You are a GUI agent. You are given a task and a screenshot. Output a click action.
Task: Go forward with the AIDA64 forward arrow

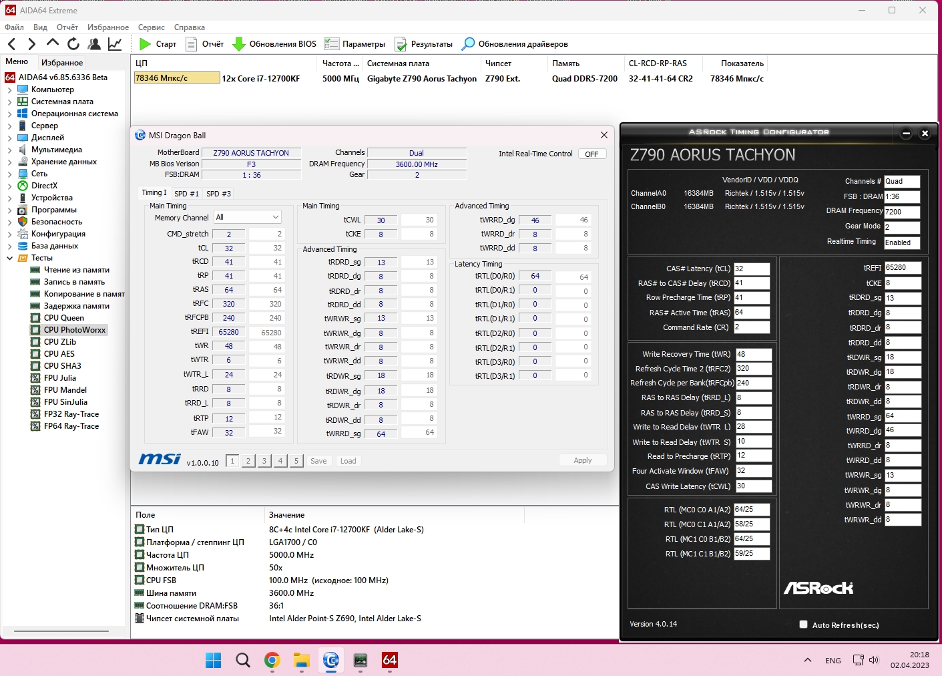click(31, 44)
